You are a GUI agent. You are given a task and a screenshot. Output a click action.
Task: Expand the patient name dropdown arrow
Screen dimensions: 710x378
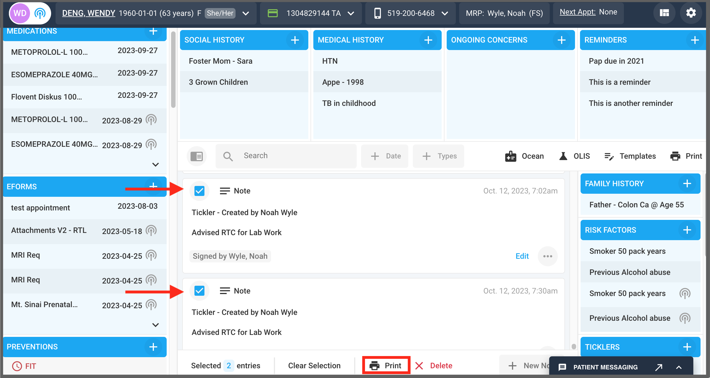(246, 13)
